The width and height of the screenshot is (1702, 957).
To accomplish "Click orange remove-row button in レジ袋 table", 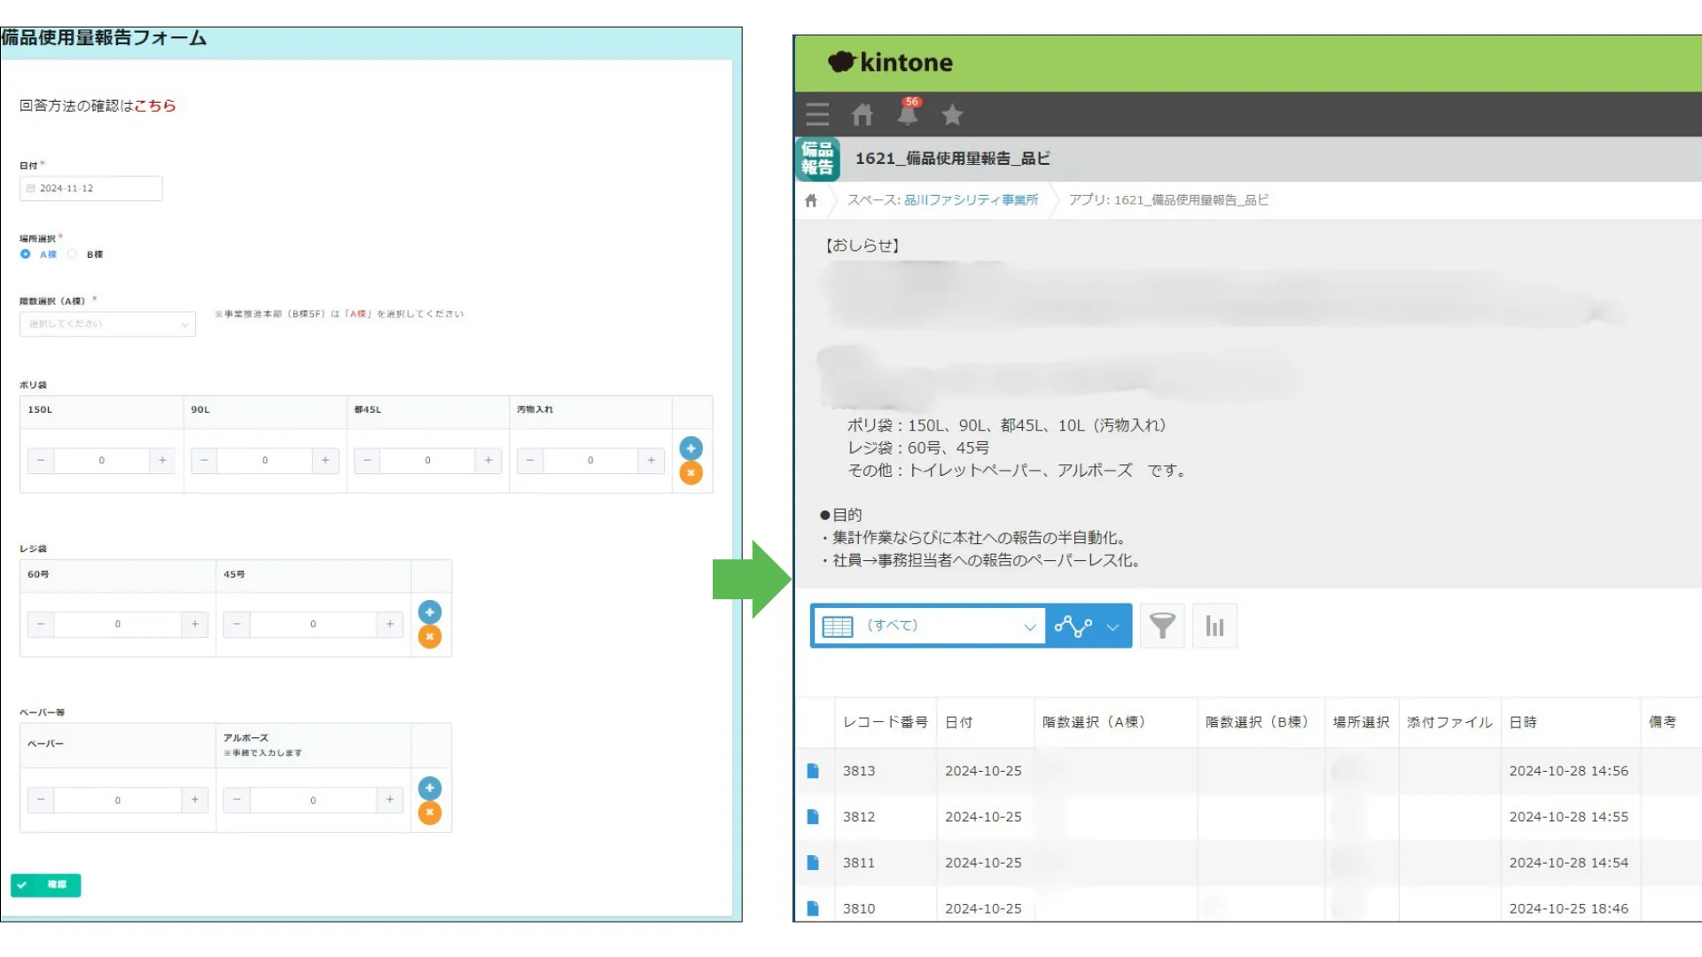I will [430, 636].
